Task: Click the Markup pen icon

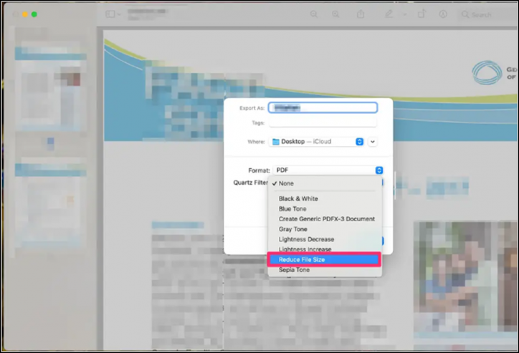Action: click(389, 14)
